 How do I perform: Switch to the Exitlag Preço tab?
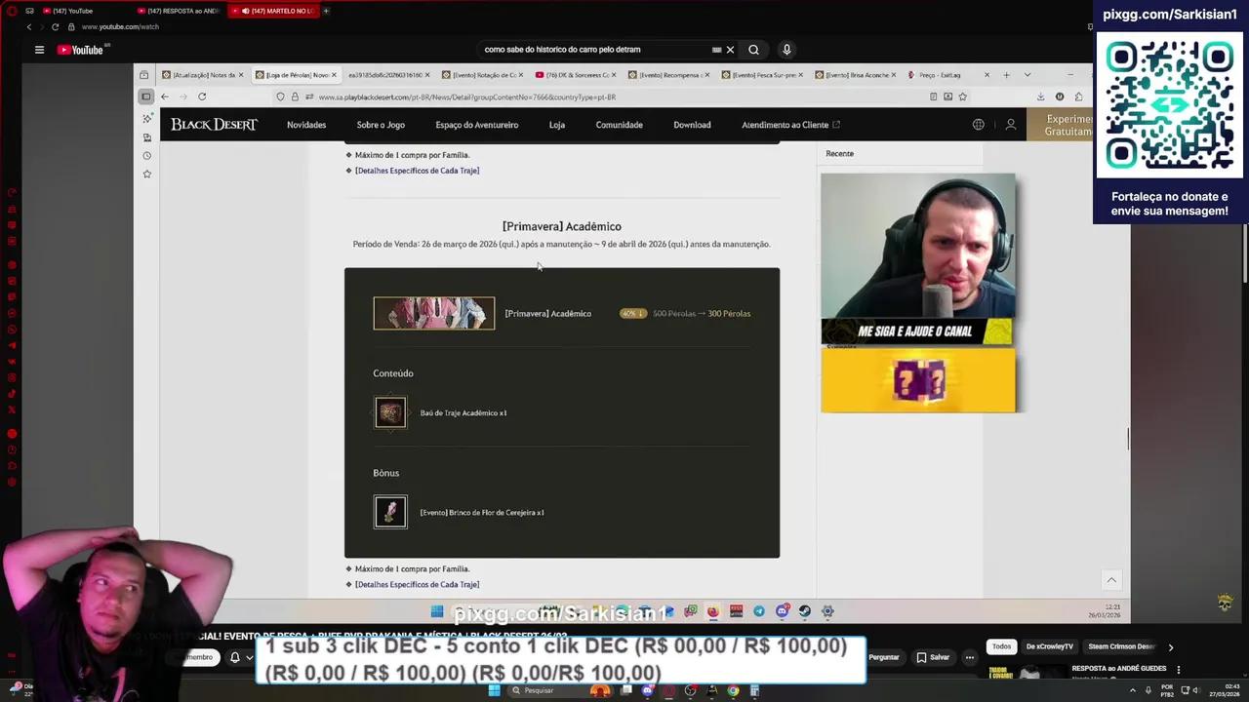[x=941, y=75]
